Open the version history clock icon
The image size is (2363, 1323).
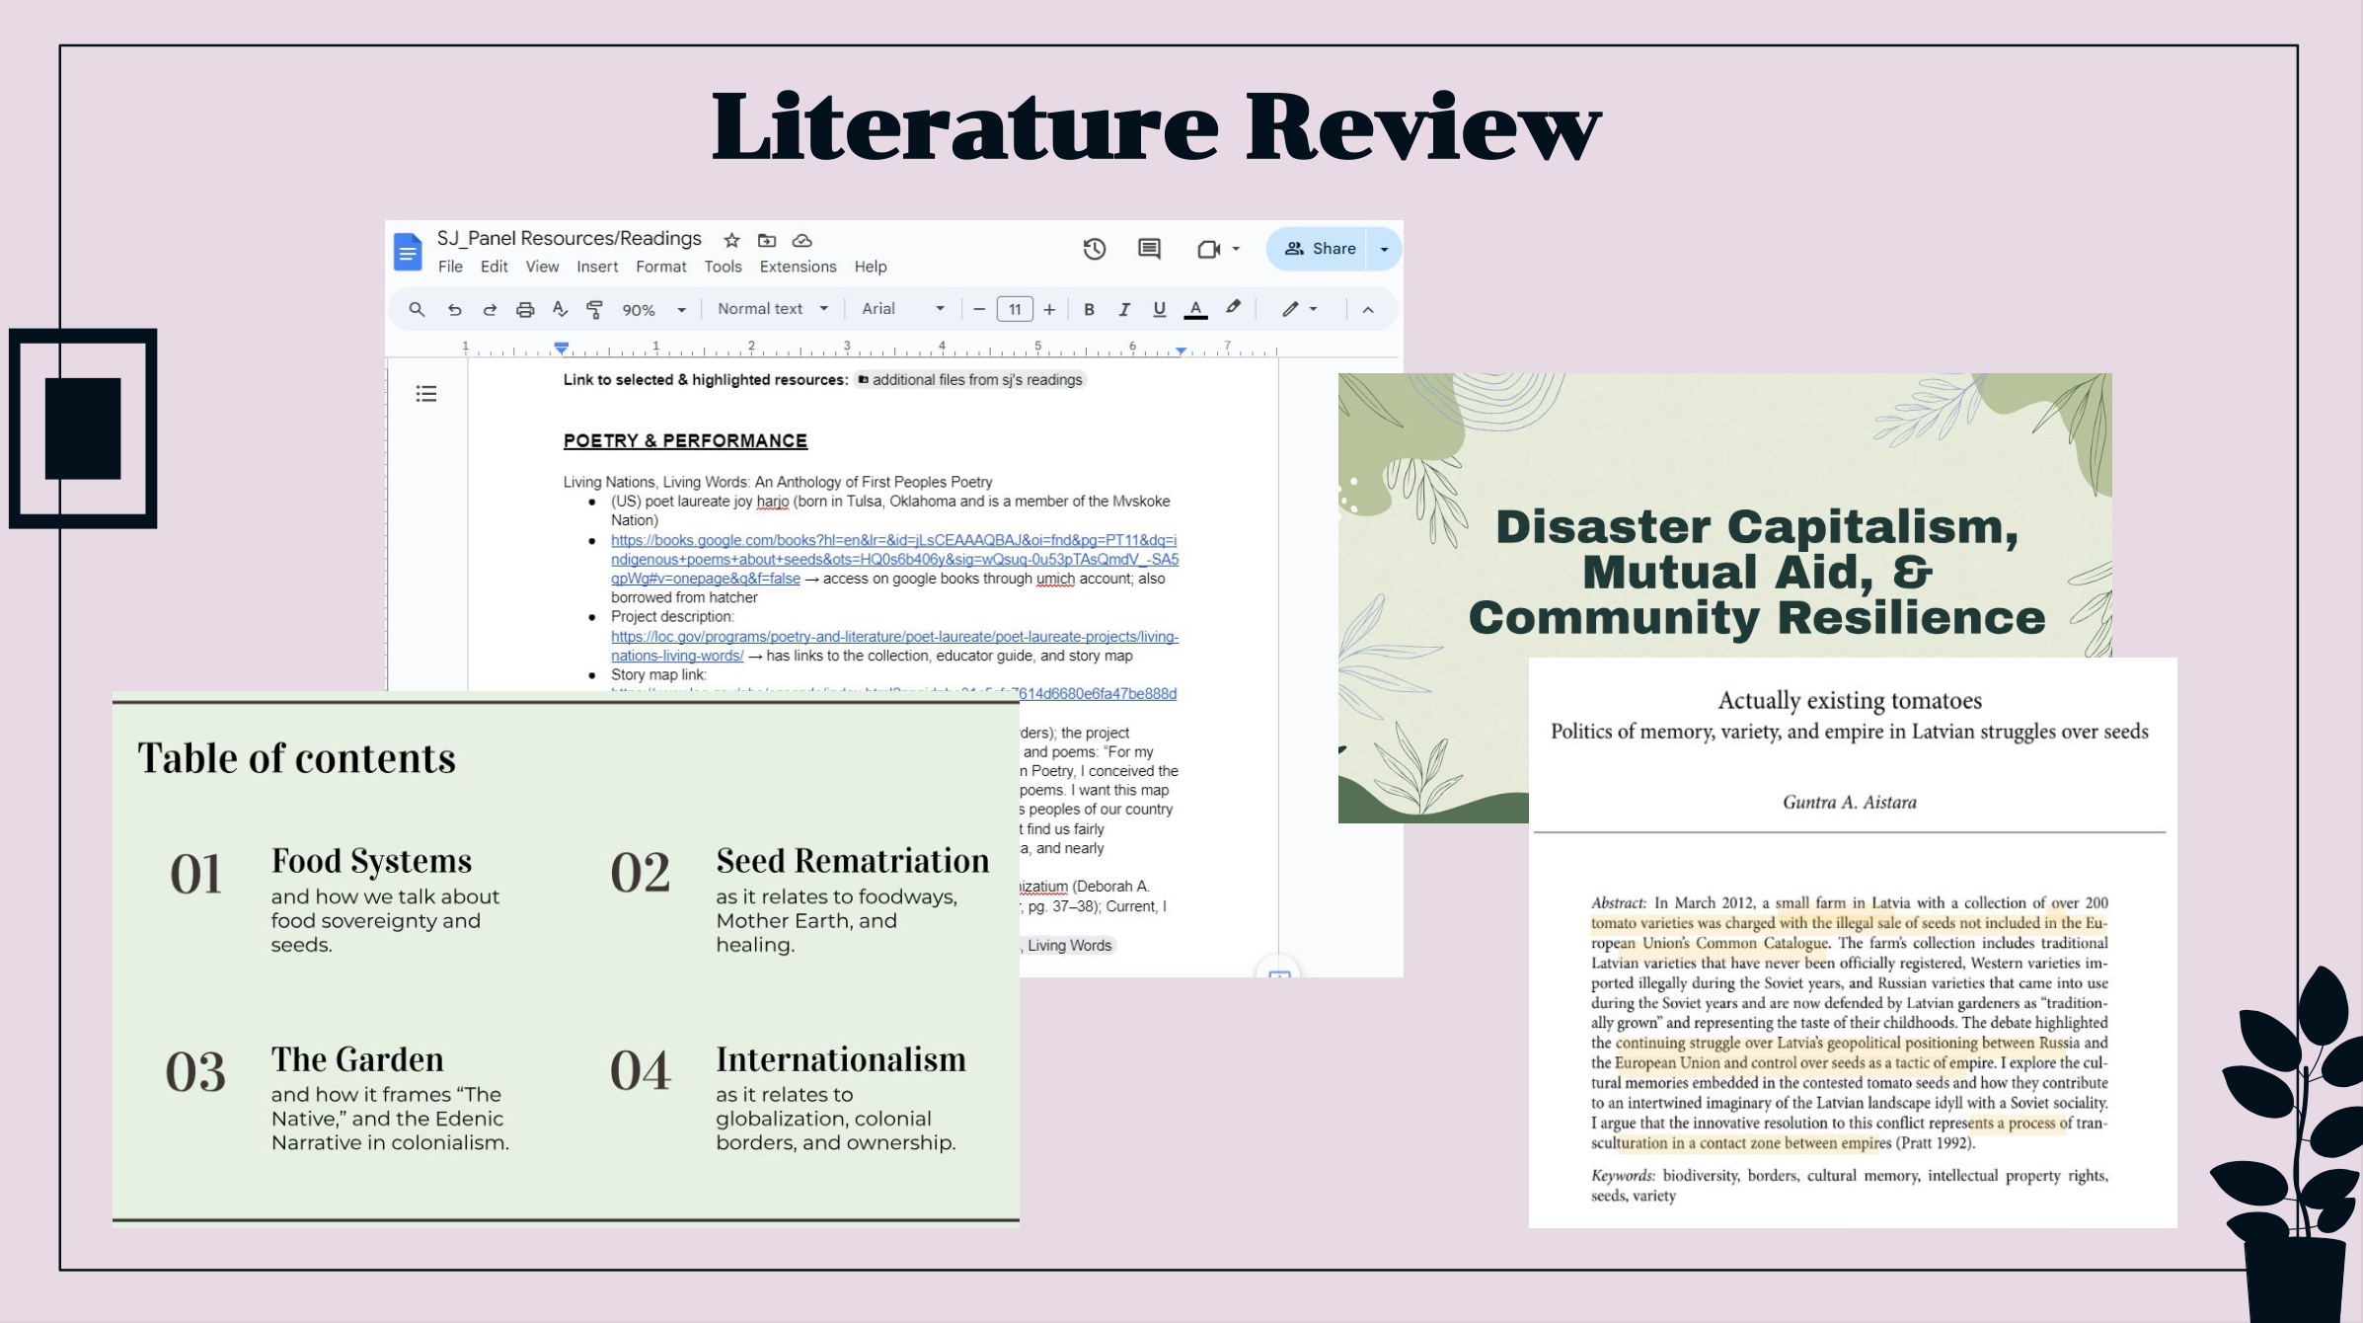tap(1094, 249)
